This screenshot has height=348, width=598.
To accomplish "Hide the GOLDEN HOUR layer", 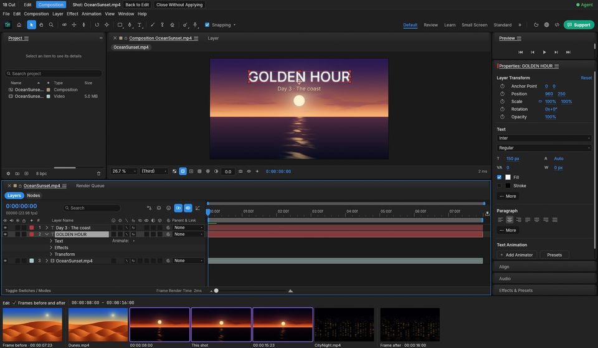I will coord(5,234).
